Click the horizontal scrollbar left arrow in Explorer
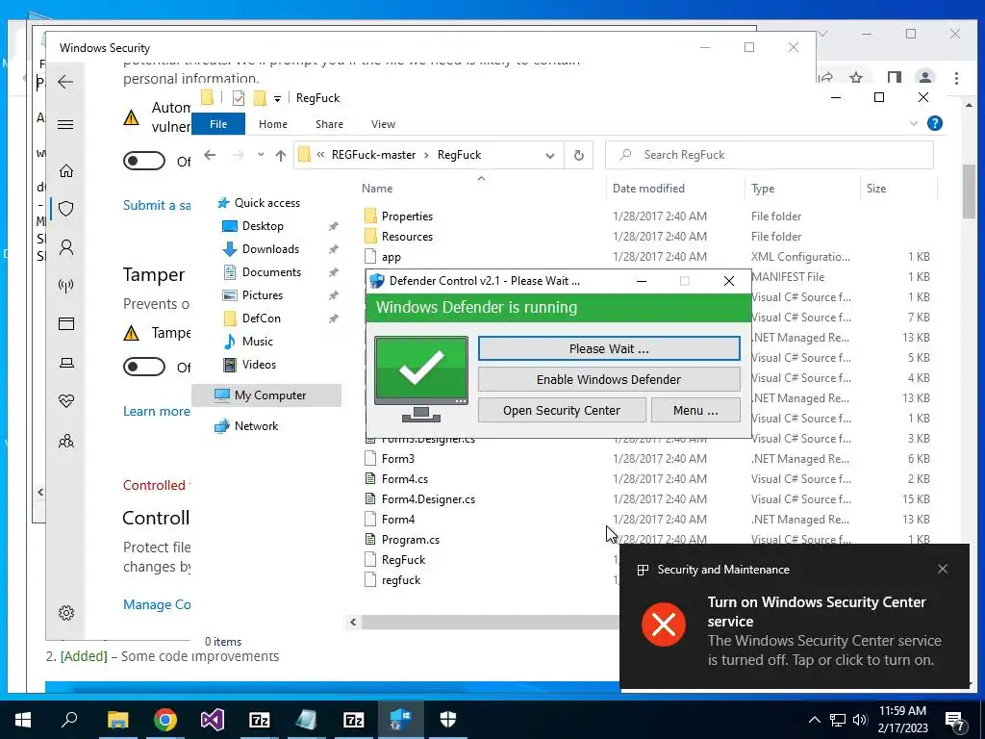The image size is (985, 739). coord(353,623)
